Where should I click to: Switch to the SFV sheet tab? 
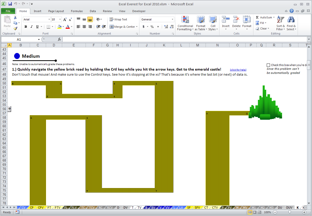[x=198, y=208]
